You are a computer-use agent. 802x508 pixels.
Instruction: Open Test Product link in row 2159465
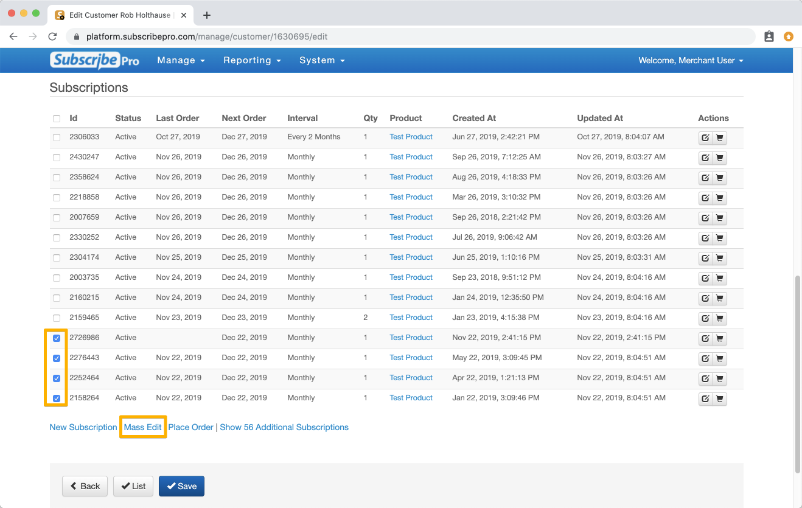coord(411,318)
